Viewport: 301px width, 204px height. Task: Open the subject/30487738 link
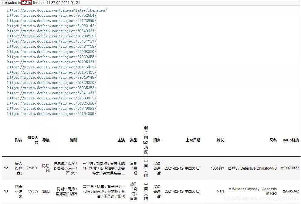[x=52, y=47]
